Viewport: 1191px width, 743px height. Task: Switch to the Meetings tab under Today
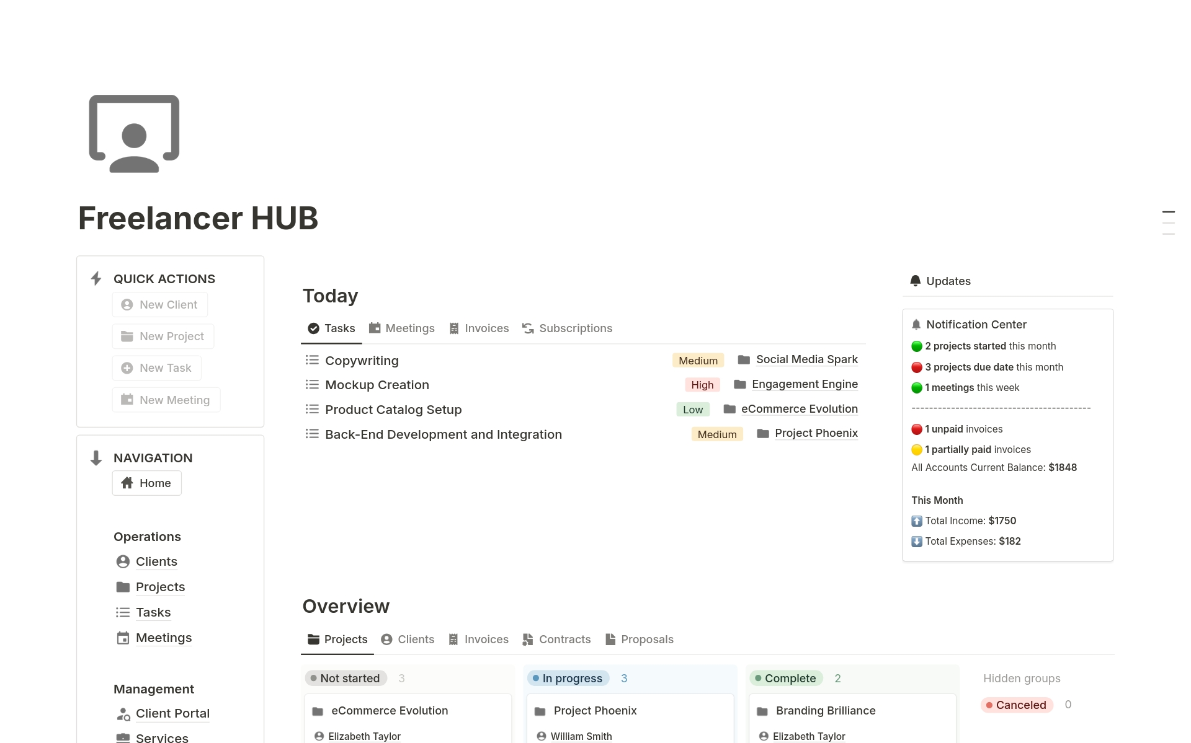click(x=401, y=328)
